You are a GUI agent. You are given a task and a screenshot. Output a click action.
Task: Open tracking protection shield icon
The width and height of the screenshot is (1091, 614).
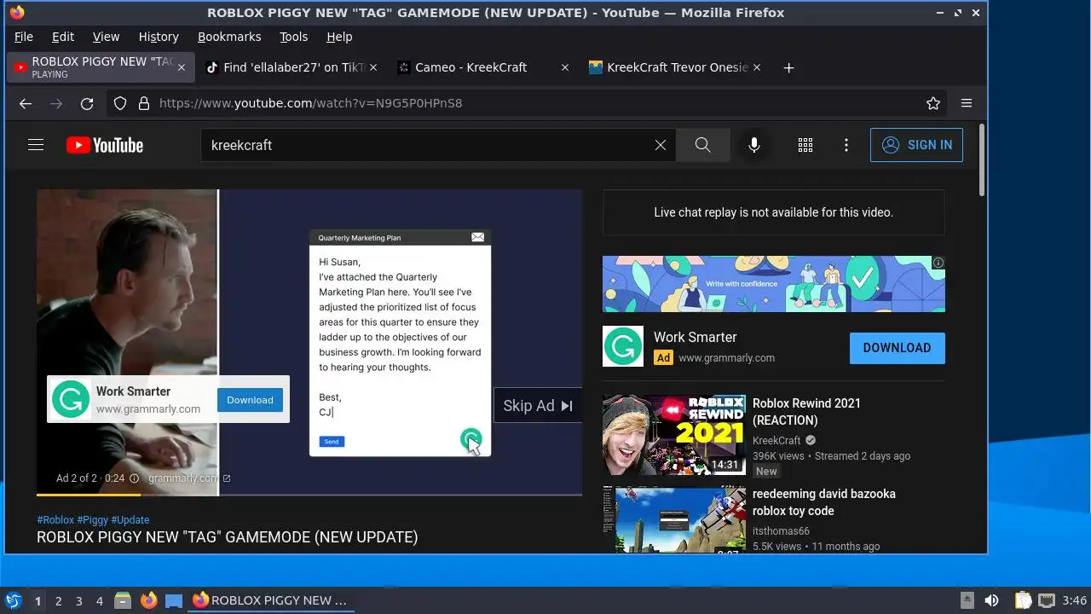120,103
